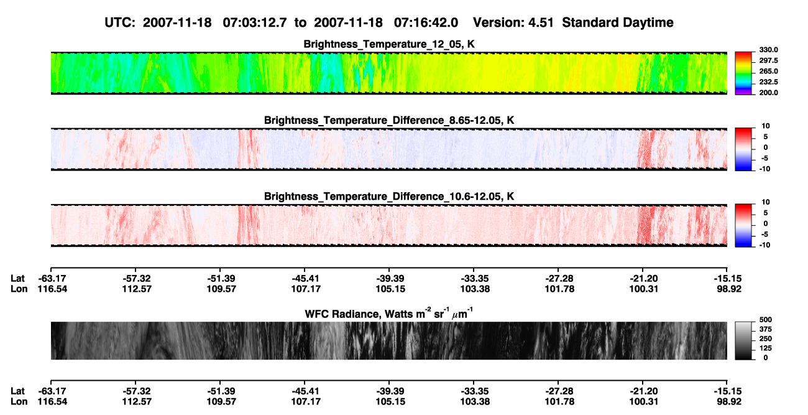Click latitude -21.20 on the axis below WFC Radiance
Screen dimensions: 808x415
[643, 391]
